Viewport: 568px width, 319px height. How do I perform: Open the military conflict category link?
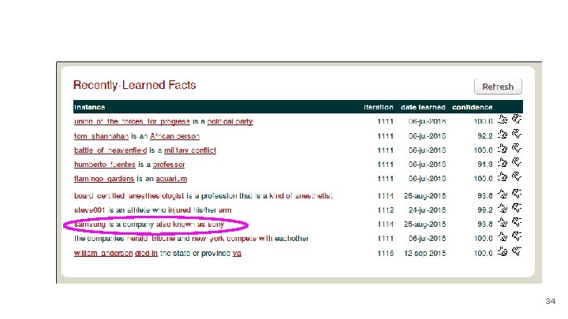[190, 150]
